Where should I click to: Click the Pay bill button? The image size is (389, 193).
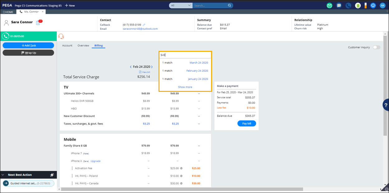point(247,123)
